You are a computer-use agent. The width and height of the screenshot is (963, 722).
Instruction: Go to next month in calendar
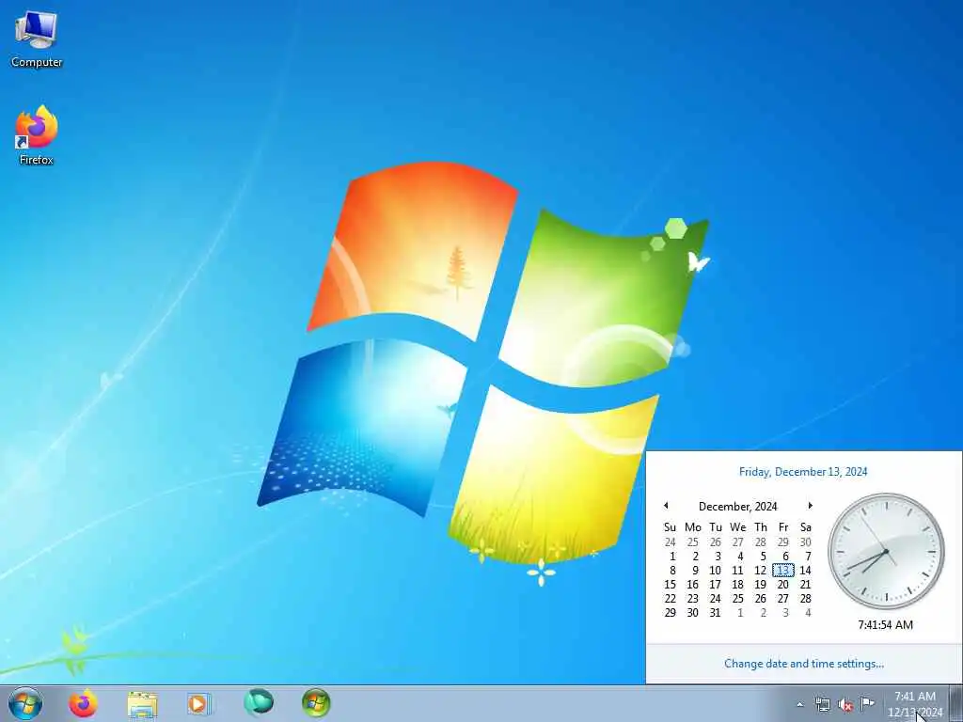click(x=810, y=505)
